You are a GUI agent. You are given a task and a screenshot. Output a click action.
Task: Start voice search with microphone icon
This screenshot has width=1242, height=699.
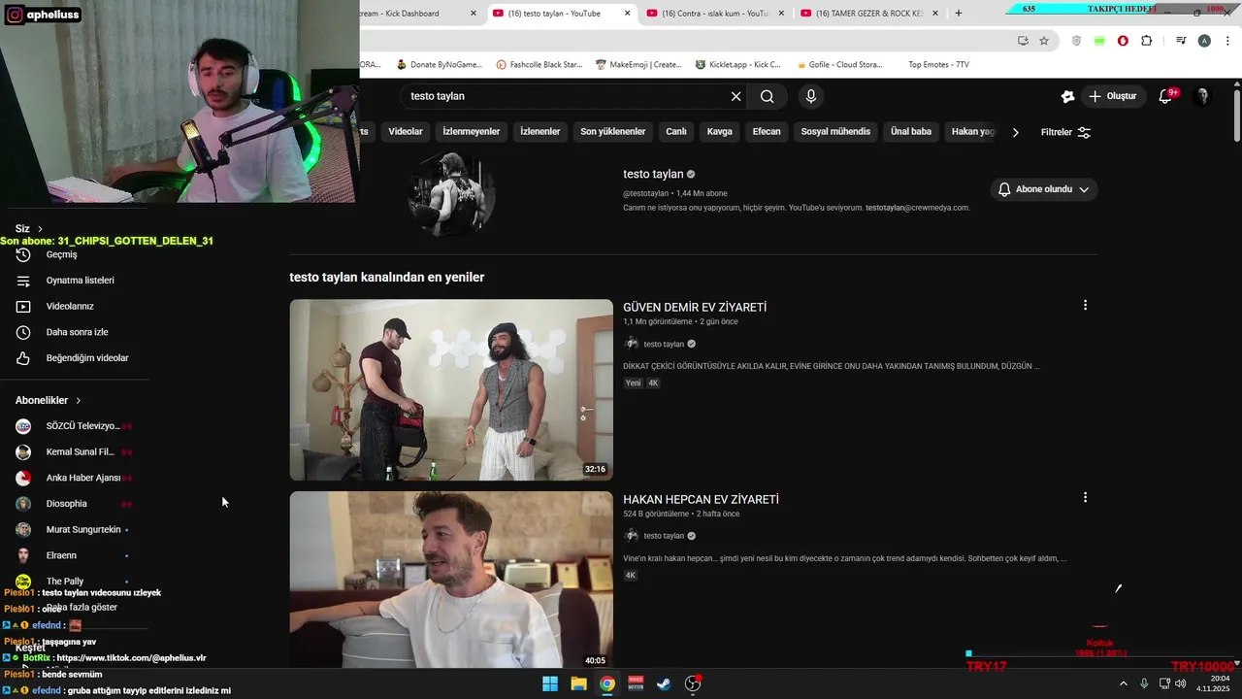coord(811,96)
